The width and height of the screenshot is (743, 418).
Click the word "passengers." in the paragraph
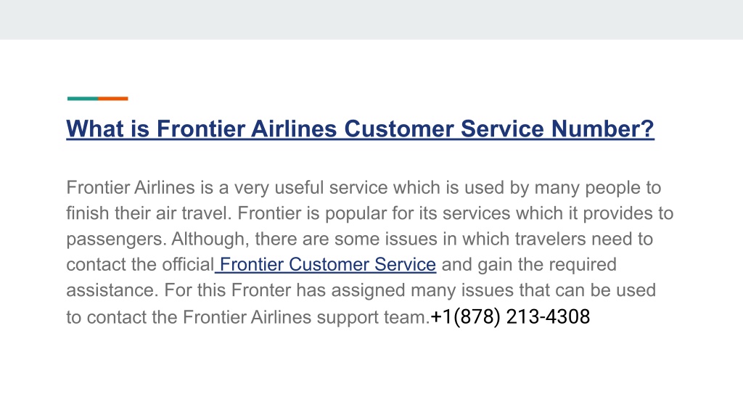coord(117,239)
